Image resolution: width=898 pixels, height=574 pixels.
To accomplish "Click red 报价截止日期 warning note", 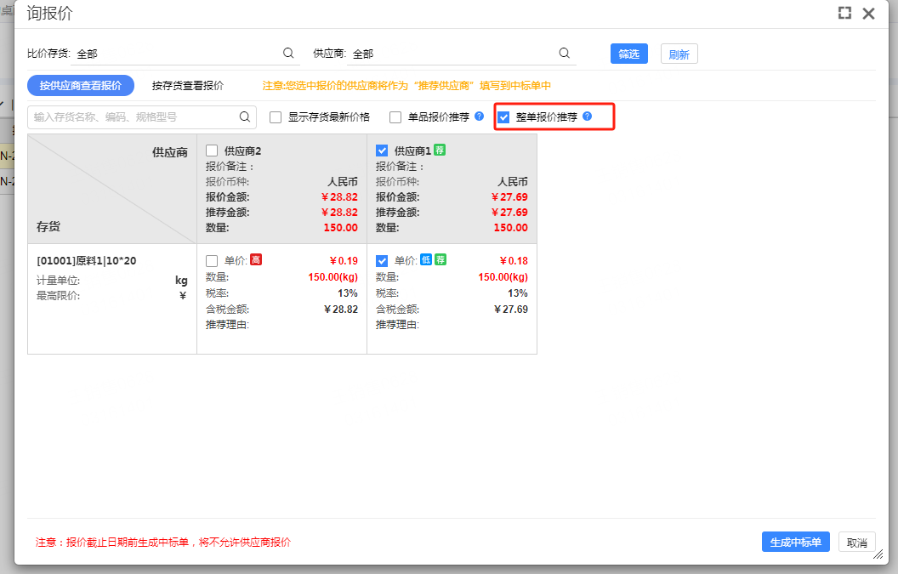I will [163, 542].
